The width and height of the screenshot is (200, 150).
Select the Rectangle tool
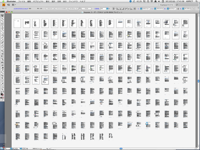(2, 35)
